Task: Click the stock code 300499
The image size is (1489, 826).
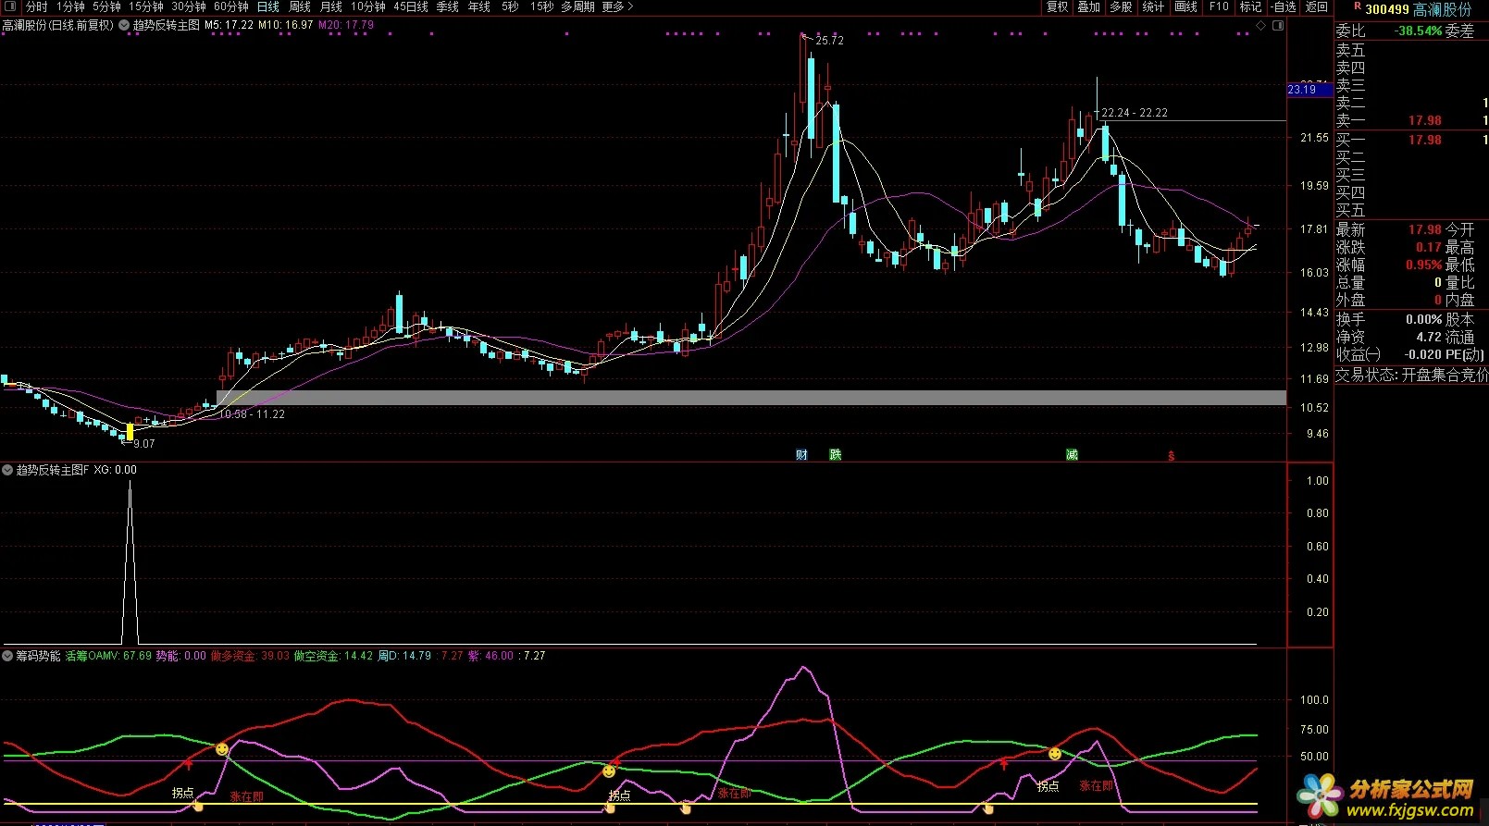Action: tap(1387, 9)
